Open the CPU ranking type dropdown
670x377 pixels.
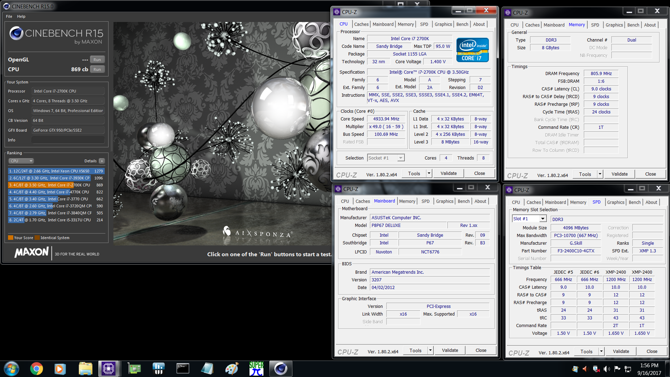(x=21, y=161)
